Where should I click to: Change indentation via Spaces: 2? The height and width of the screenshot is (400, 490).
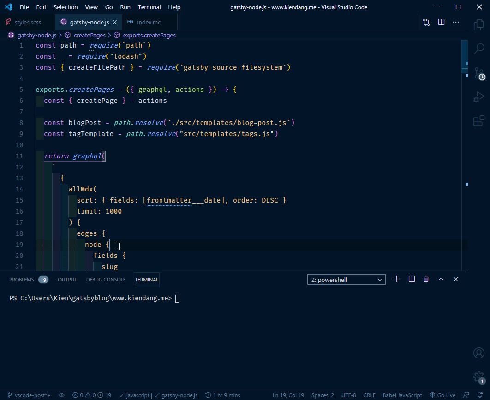(x=323, y=395)
